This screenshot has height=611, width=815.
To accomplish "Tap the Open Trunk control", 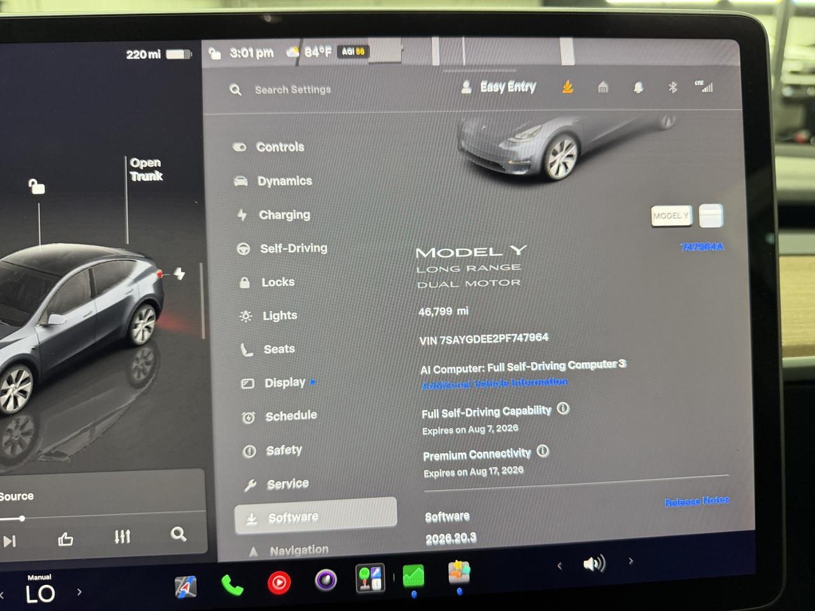I will point(146,169).
